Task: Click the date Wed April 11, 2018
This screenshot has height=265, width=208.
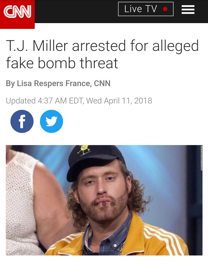Action: click(119, 101)
